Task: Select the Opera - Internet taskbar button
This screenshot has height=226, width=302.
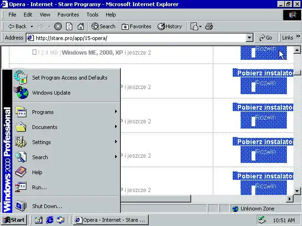Action: tap(111, 220)
